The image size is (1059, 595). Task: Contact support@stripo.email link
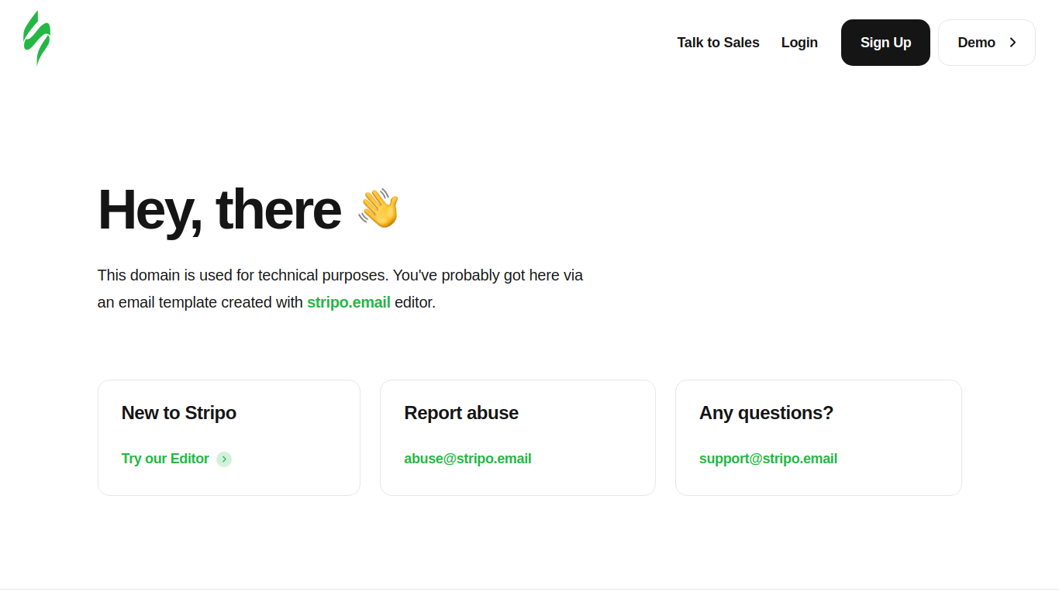click(768, 459)
